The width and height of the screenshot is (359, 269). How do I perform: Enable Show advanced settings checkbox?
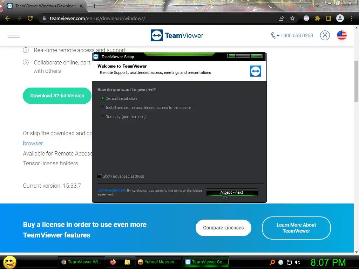[x=100, y=176]
